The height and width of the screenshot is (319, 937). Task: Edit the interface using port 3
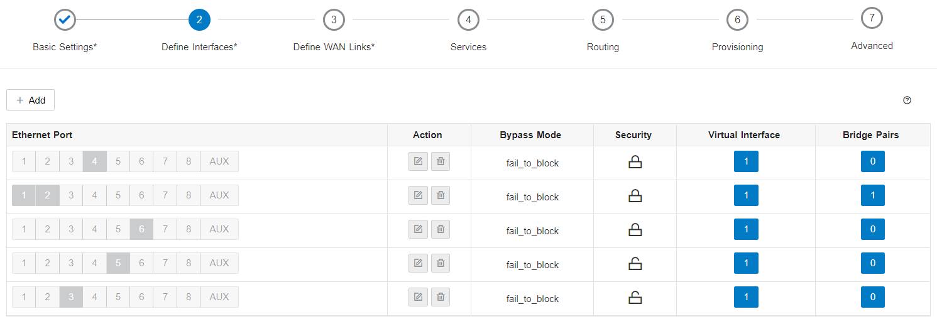pyautogui.click(x=418, y=297)
